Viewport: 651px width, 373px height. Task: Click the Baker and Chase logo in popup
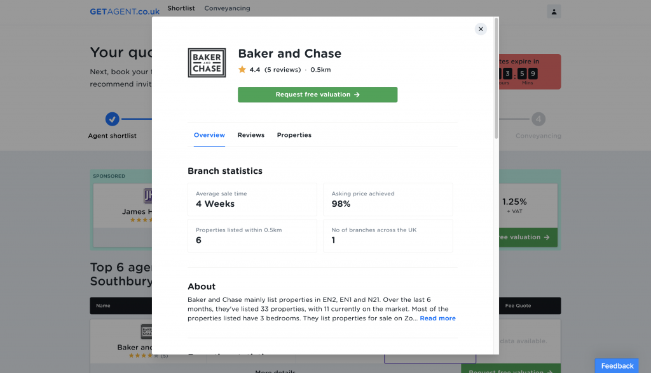(x=207, y=63)
